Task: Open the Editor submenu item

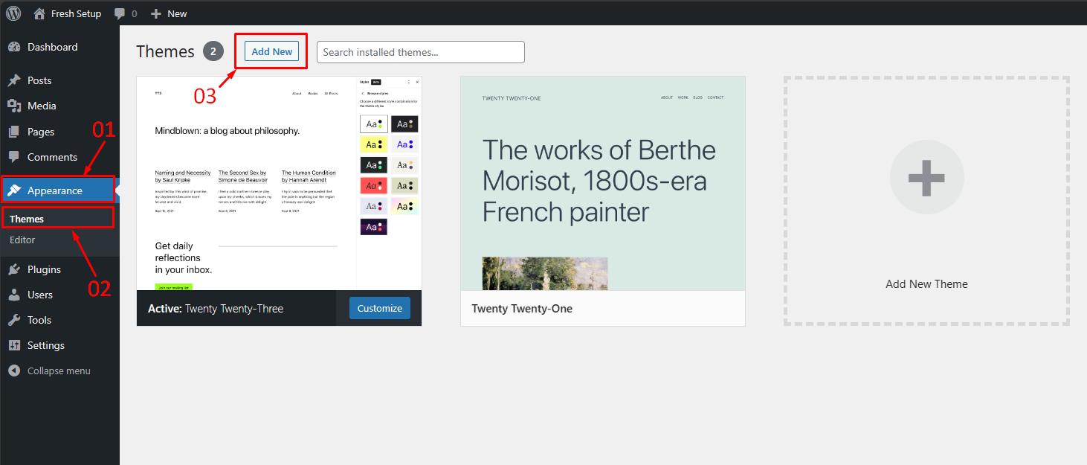Action: click(22, 240)
